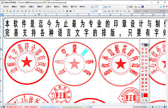Click the star in the first round seal
The image size is (168, 108).
(27, 61)
